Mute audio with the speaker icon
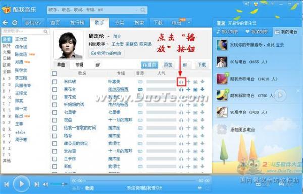The image size is (303, 194). (45, 184)
